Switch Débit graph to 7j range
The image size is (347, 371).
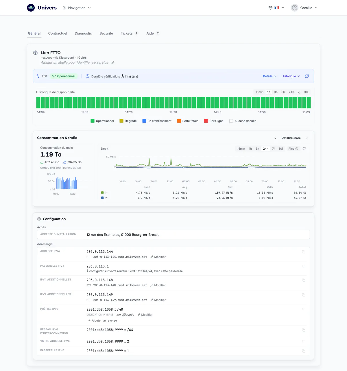click(273, 149)
